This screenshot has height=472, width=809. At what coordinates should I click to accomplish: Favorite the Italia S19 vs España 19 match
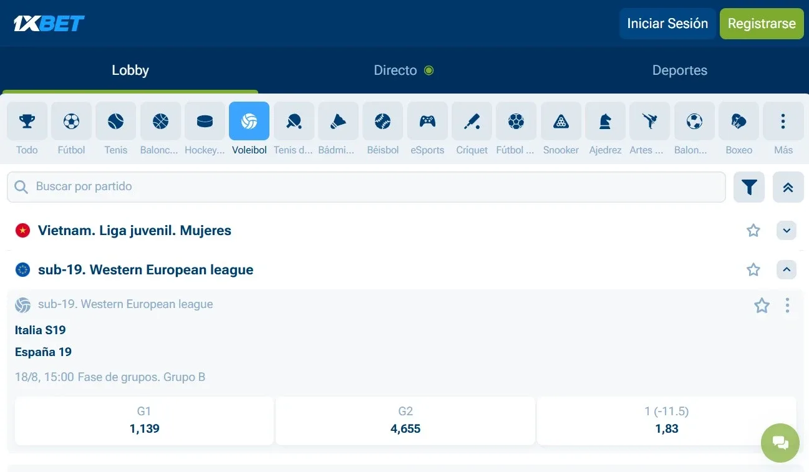coord(762,306)
